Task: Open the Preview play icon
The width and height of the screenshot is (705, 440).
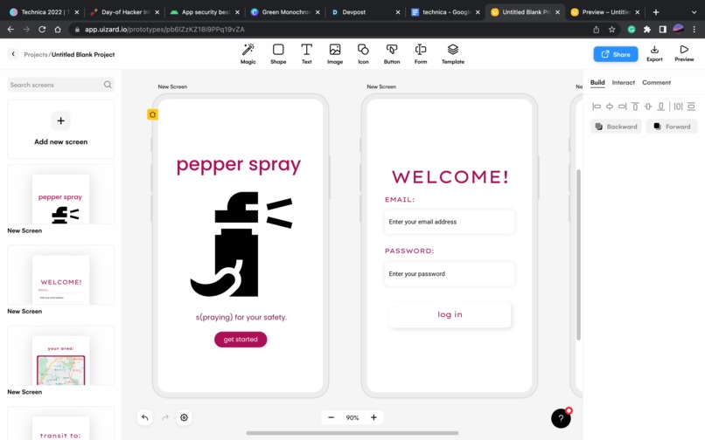Action: (x=684, y=50)
